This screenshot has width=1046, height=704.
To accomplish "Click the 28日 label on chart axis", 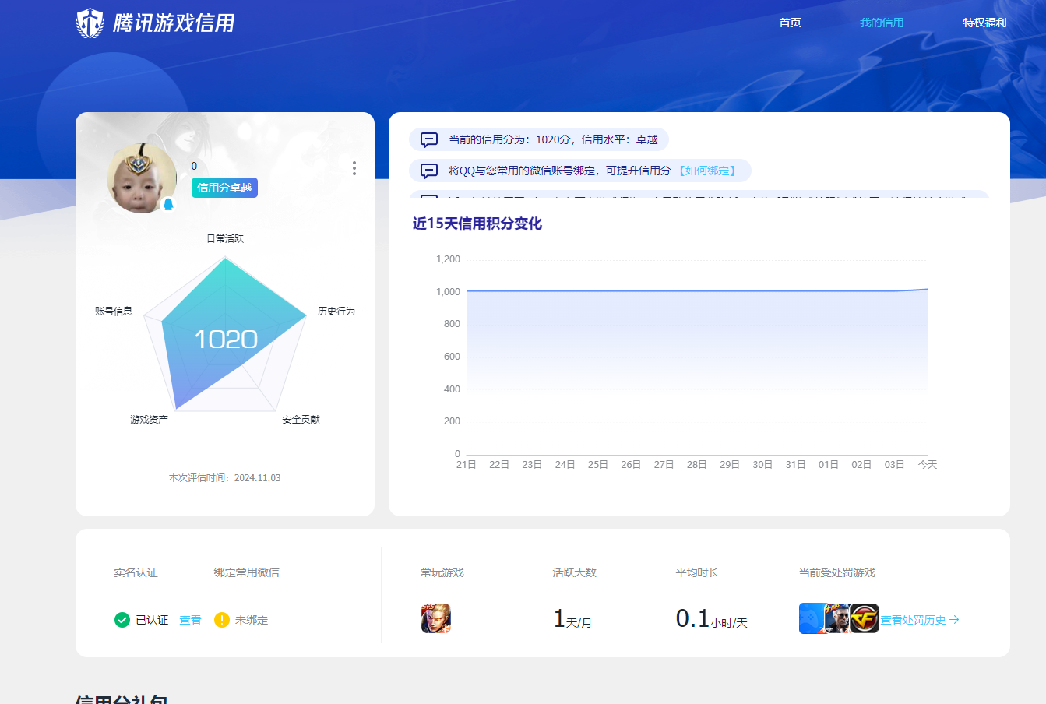I will pyautogui.click(x=696, y=464).
